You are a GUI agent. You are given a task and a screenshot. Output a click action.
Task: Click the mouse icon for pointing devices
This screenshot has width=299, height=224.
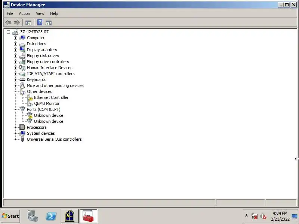pos(22,85)
